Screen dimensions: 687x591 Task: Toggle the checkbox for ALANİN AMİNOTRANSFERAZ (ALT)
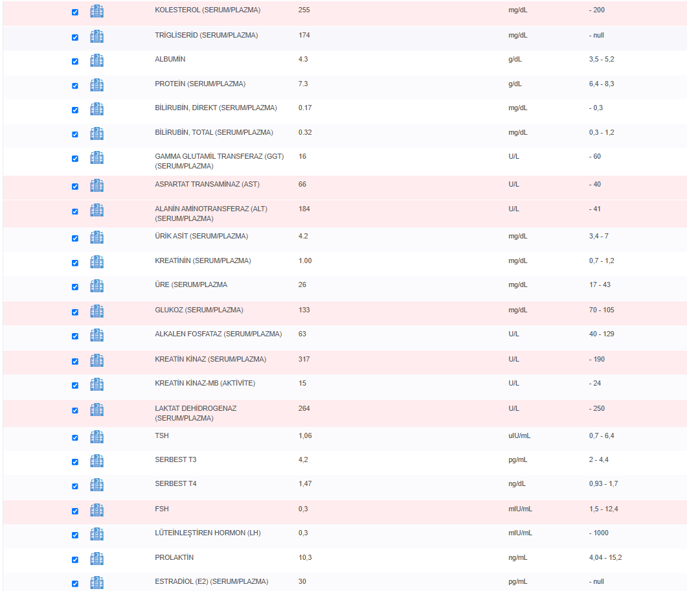click(x=75, y=212)
